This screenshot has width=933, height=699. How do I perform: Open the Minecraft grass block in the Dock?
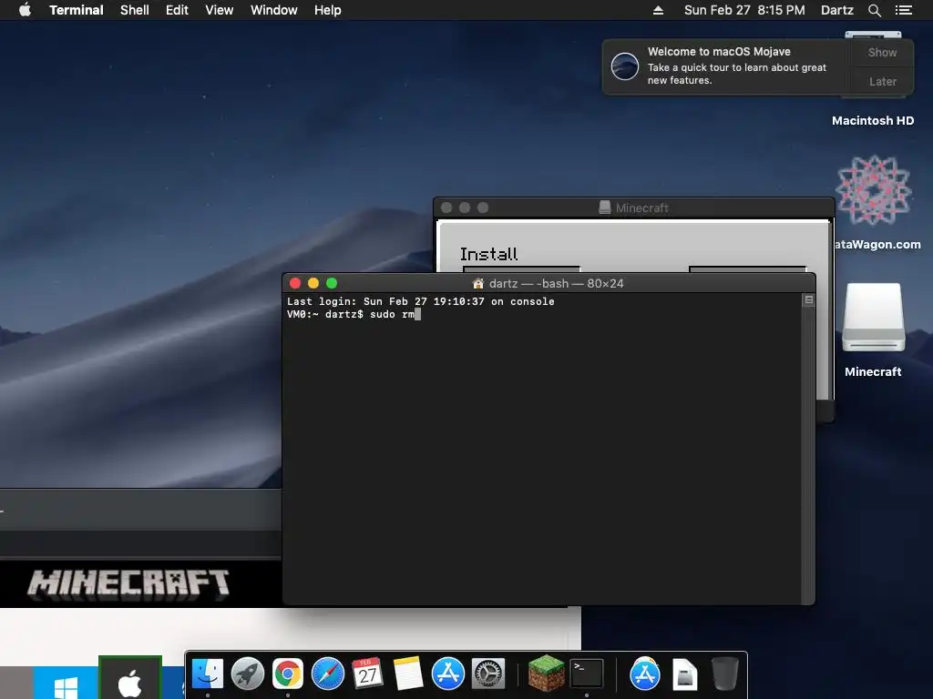tap(547, 674)
